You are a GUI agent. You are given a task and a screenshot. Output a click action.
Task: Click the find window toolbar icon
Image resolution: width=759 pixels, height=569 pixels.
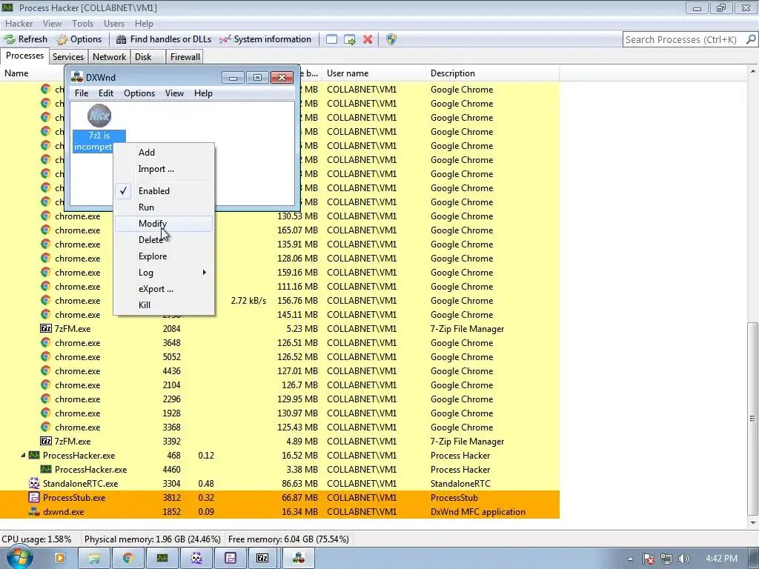point(331,40)
